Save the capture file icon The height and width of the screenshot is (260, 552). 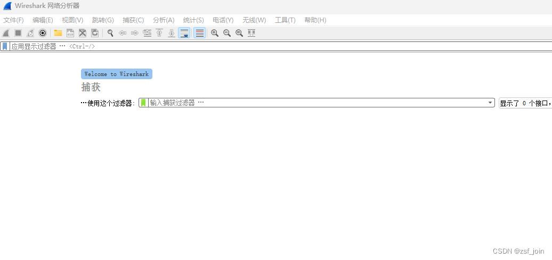pos(70,33)
